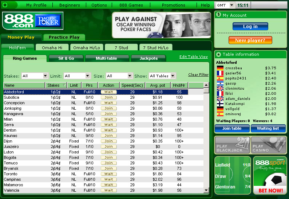Open the Sit & Go tab
The image size is (289, 199).
point(66,58)
